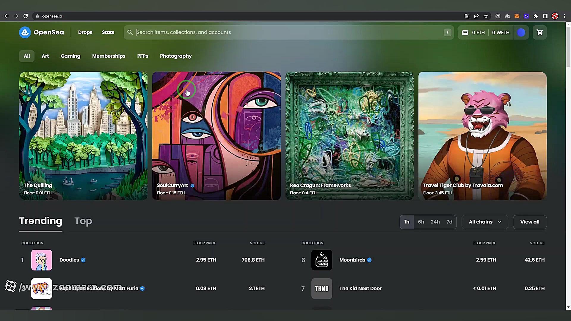571x321 pixels.
Task: Click the scrollbar down arrow
Action: [568, 307]
